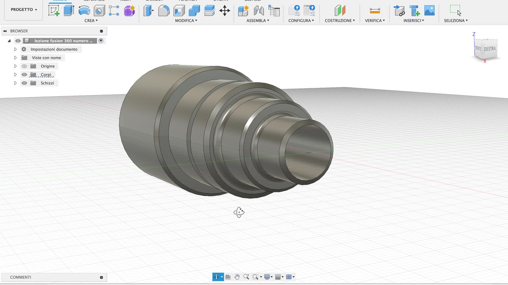Select the Zoom magnifier tool

(x=246, y=277)
